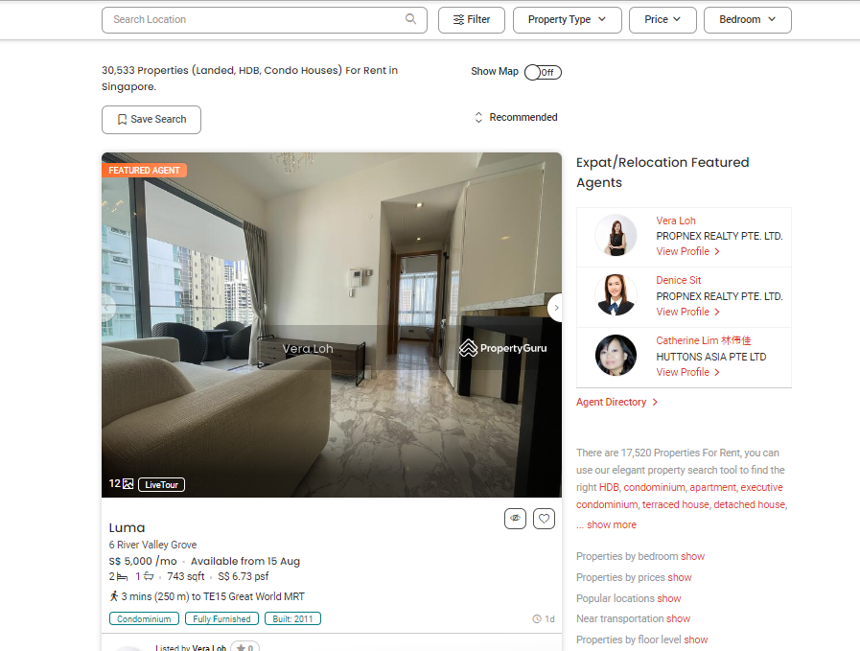Open the Filter options
The width and height of the screenshot is (860, 651).
pyautogui.click(x=471, y=20)
